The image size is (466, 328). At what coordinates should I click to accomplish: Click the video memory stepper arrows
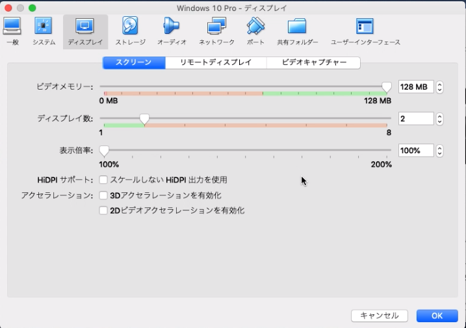coord(439,87)
